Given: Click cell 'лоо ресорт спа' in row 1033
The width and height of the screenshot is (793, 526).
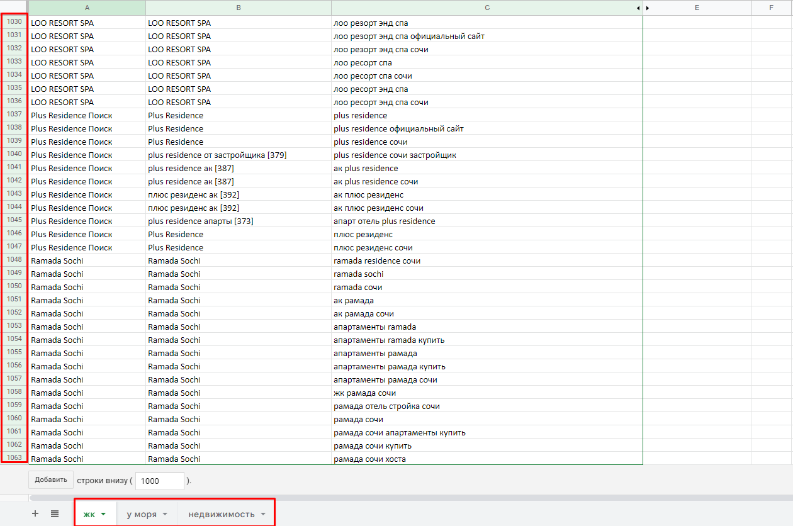Looking at the screenshot, I should pyautogui.click(x=487, y=62).
